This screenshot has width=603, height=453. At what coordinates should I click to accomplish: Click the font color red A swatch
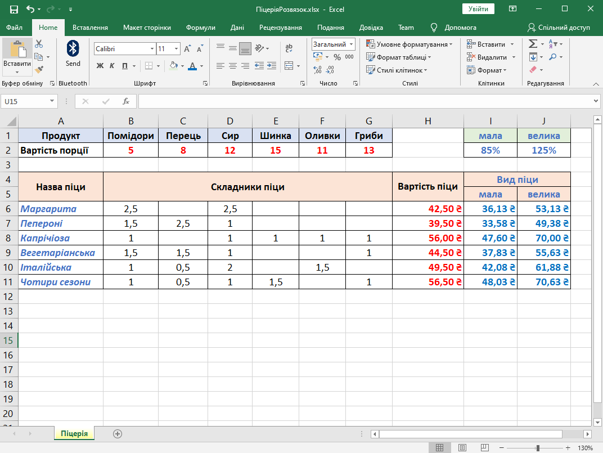(x=192, y=66)
